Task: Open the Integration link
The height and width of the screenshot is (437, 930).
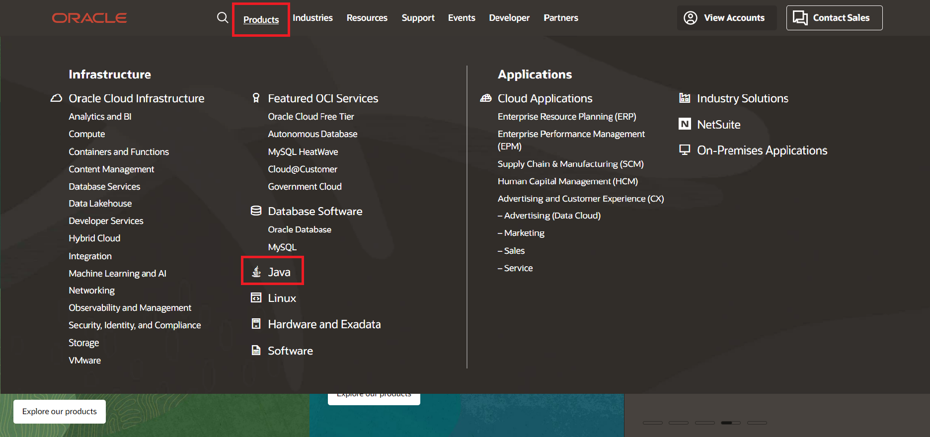Action: pos(90,256)
